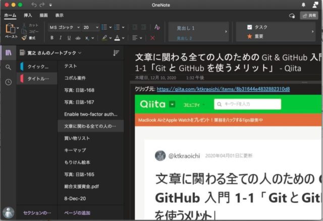This screenshot has width=323, height=221.
Task: Toggle bold formatting
Action: 52,38
